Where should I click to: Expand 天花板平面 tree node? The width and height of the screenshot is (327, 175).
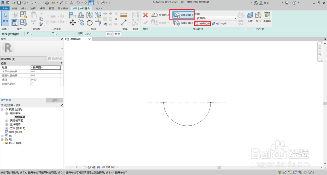point(7,121)
